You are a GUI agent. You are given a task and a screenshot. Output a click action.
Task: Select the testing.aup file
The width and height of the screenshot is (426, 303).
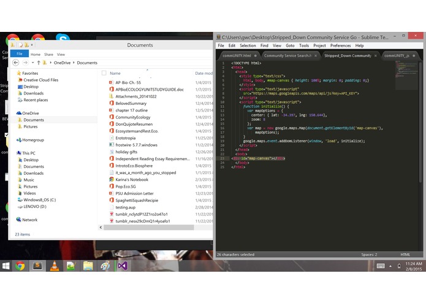click(x=125, y=207)
